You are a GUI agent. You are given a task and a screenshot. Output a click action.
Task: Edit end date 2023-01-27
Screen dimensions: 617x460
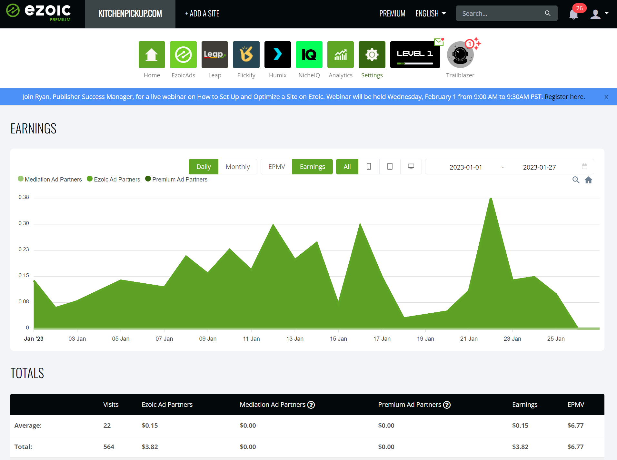pos(539,167)
